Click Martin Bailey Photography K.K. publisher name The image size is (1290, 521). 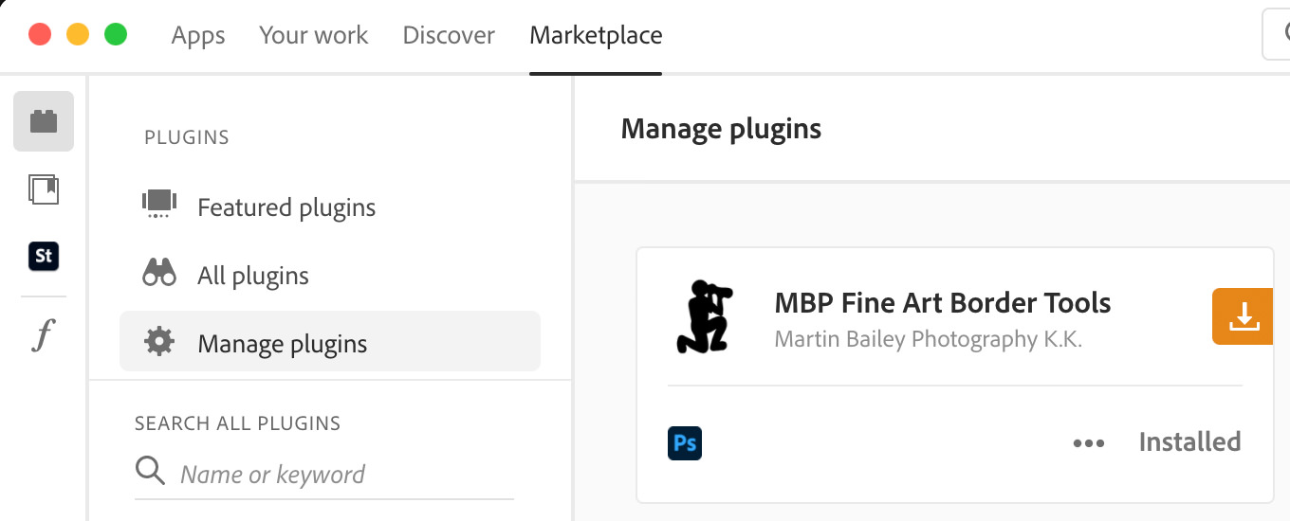[x=928, y=339]
